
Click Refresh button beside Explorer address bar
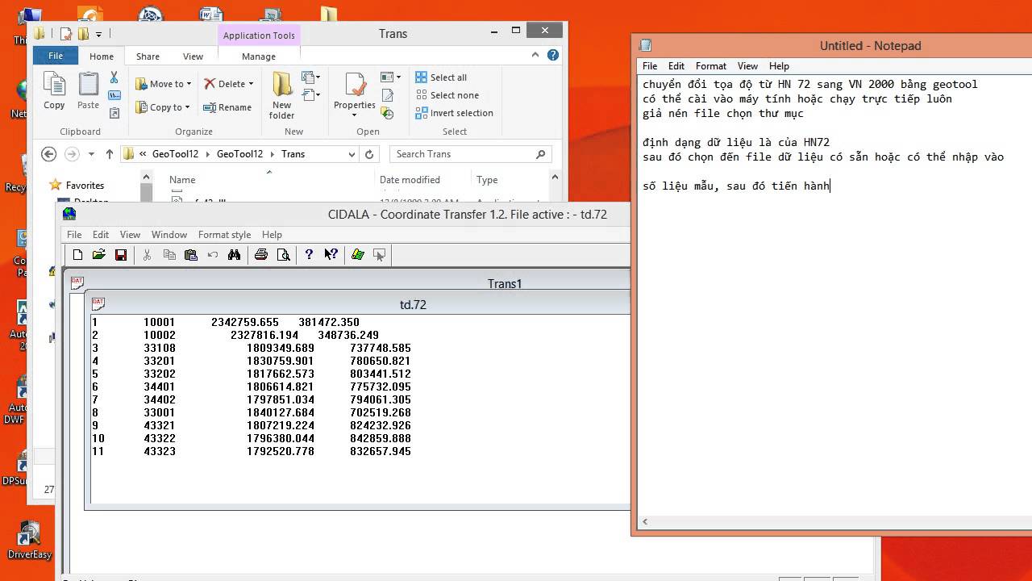tap(369, 154)
